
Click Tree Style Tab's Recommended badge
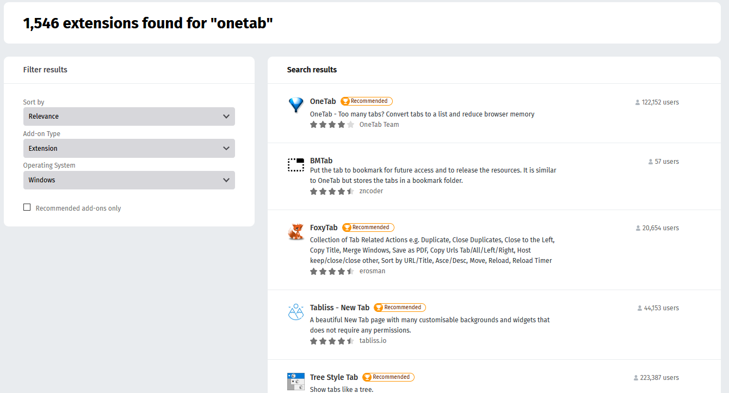pos(388,377)
